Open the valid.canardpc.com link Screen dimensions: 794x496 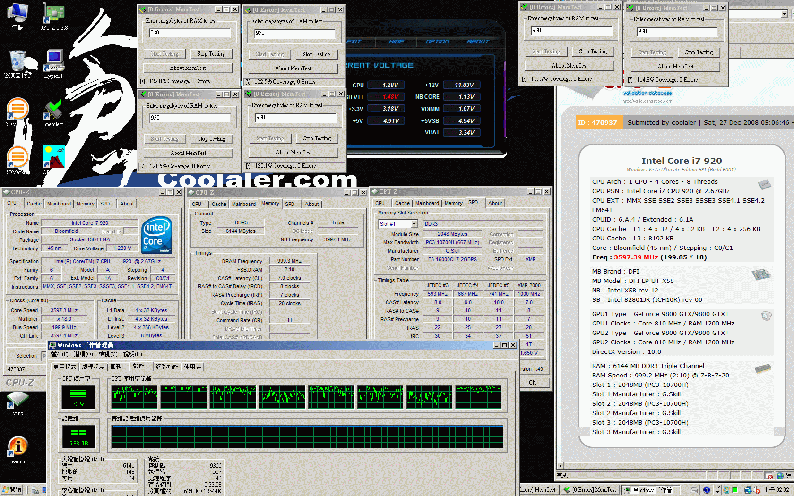pyautogui.click(x=647, y=101)
